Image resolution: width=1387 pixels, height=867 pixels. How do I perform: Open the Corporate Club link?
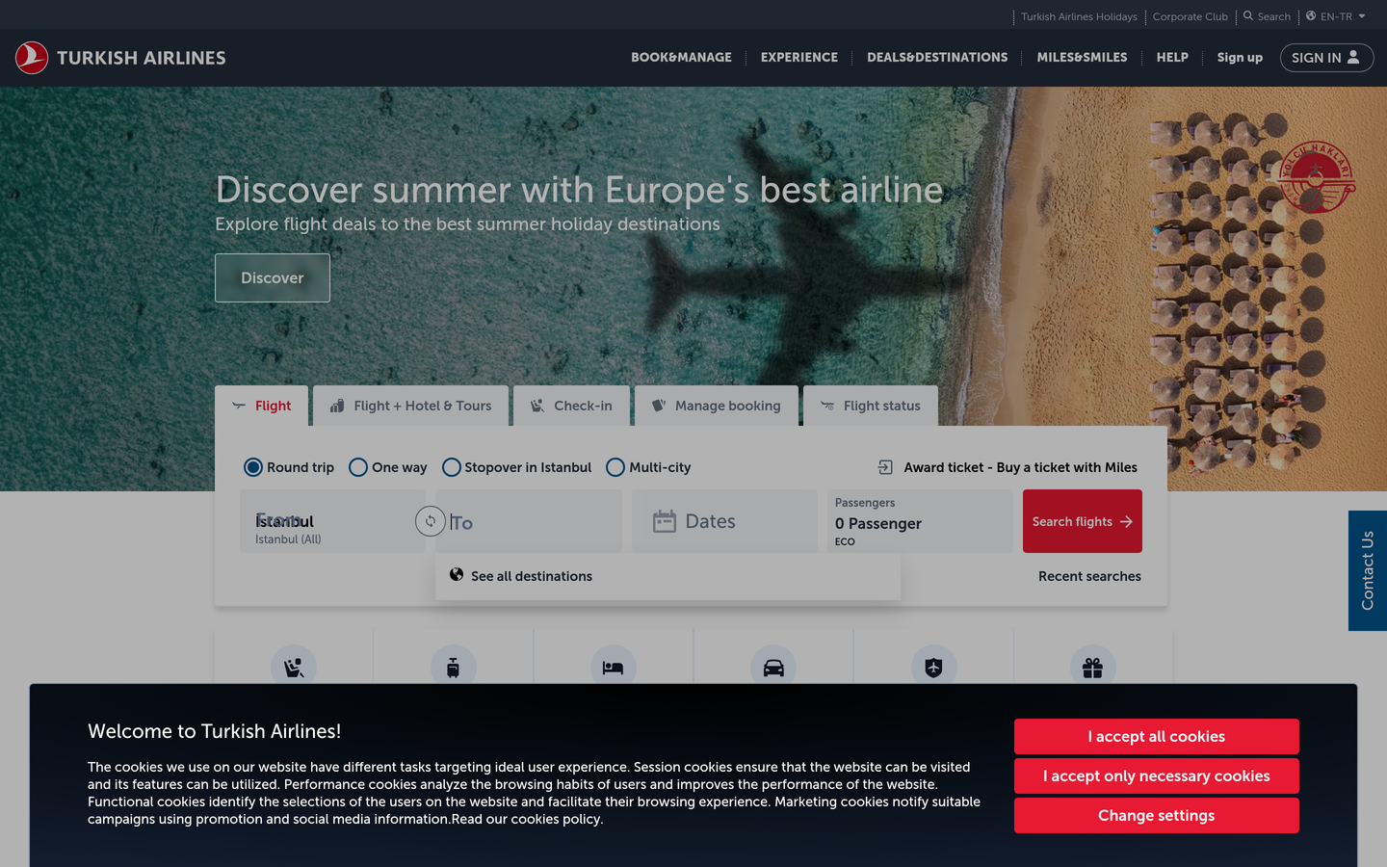[x=1191, y=16]
